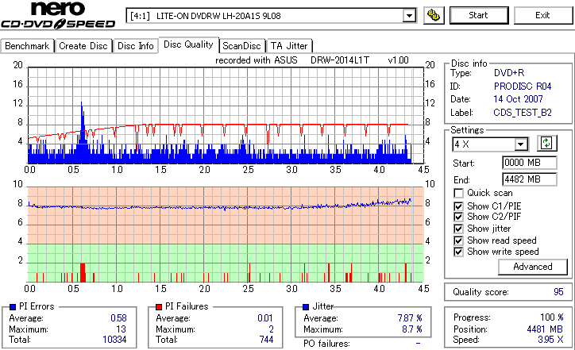Disable Show write speed checkbox

tap(458, 252)
